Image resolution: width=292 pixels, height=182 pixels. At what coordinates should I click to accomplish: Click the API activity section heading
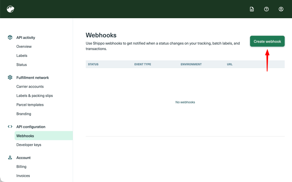coord(26,38)
